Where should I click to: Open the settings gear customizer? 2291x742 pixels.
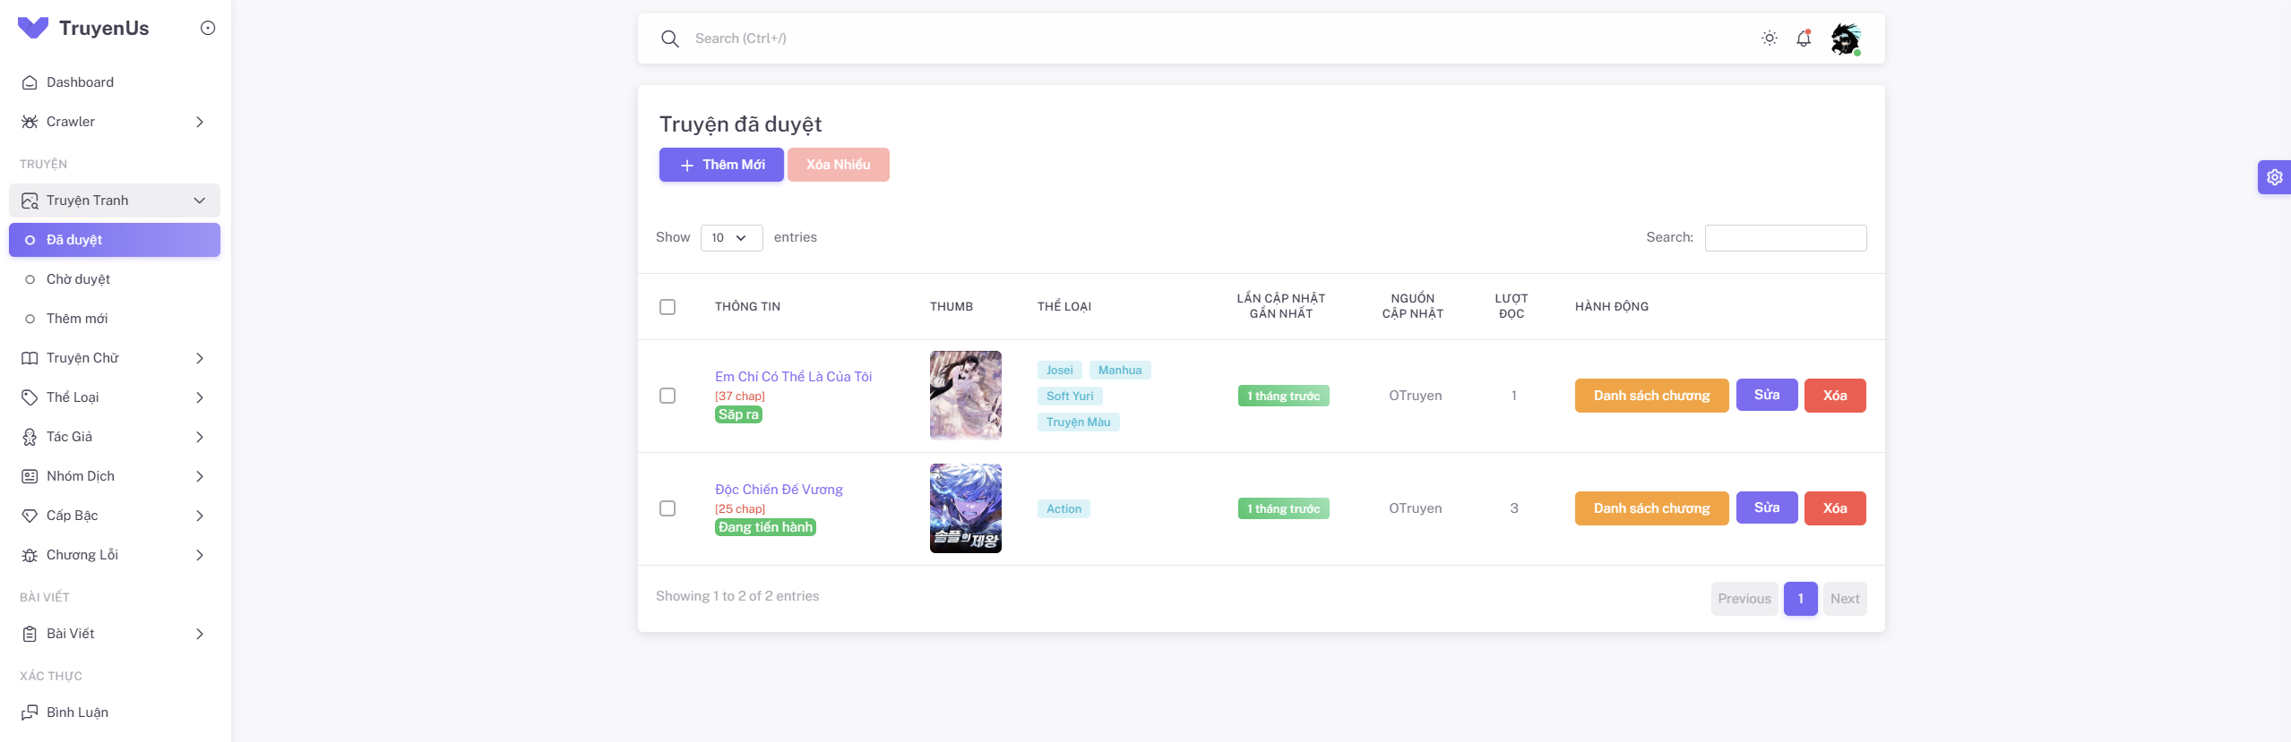tap(2274, 177)
